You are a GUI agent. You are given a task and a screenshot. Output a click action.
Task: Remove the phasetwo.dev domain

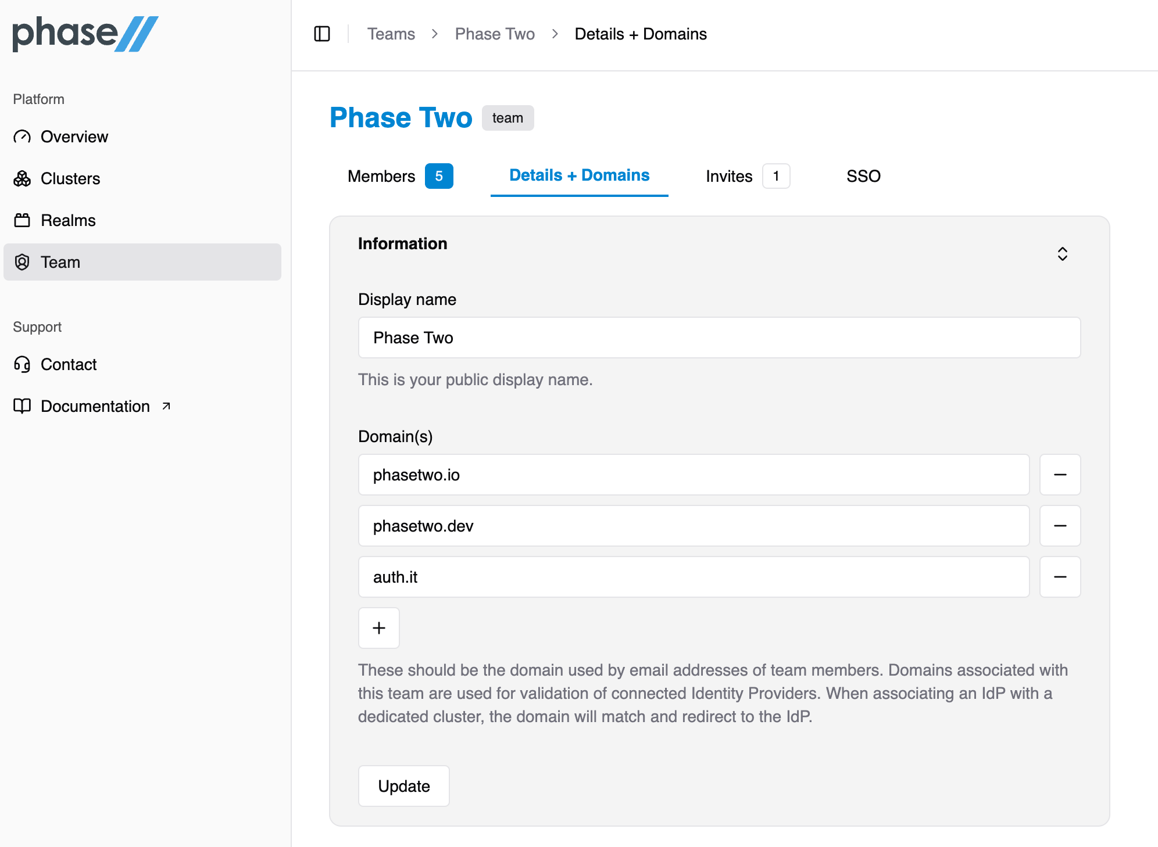pos(1060,526)
